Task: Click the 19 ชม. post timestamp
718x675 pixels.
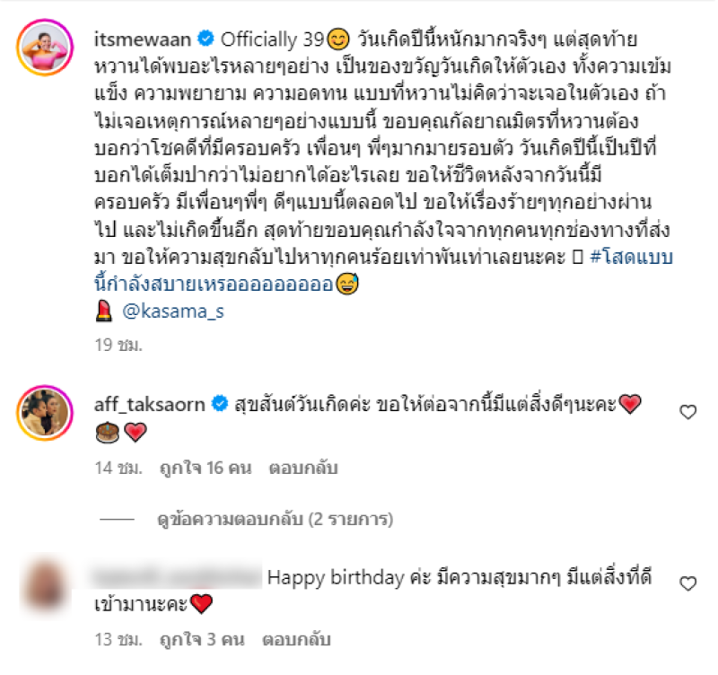Action: [x=118, y=345]
